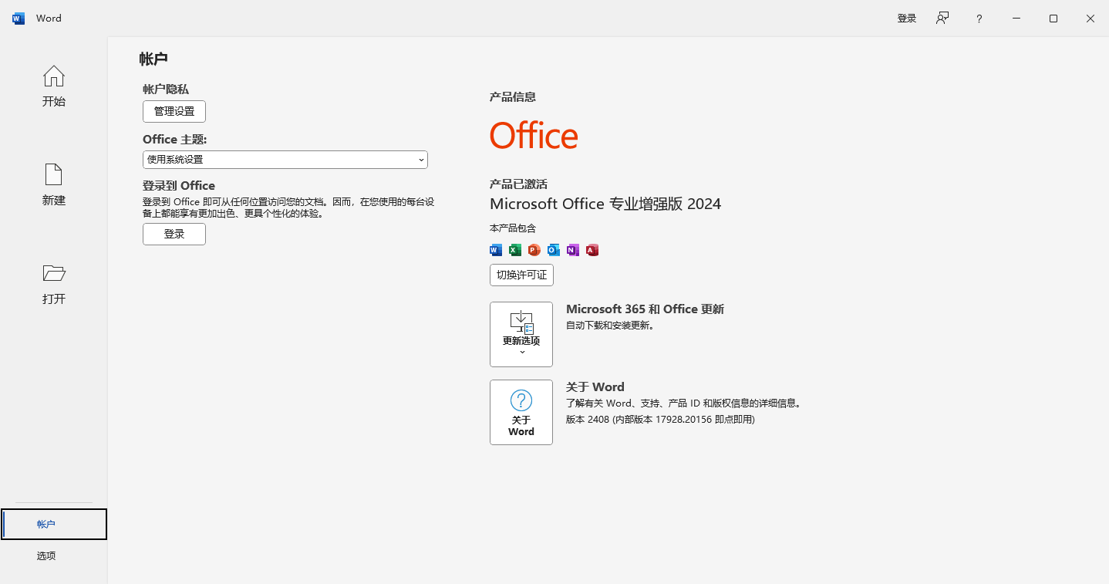Click the Access icon under 本产品包含
1109x584 pixels.
(592, 250)
